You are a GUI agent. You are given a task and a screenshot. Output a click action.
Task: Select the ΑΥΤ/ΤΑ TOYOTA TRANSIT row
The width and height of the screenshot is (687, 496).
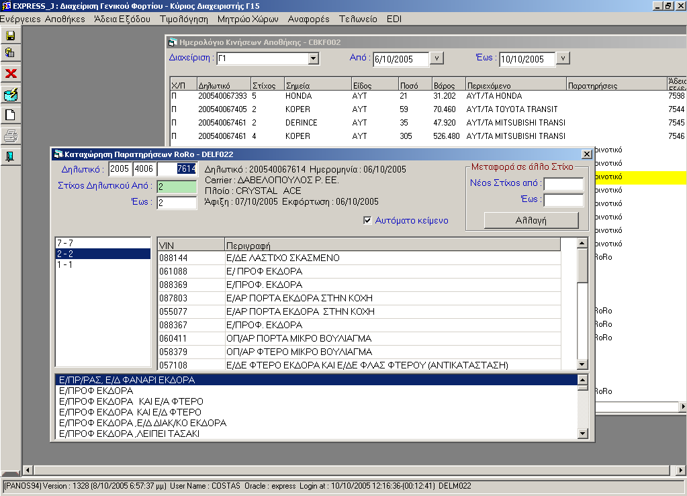428,109
